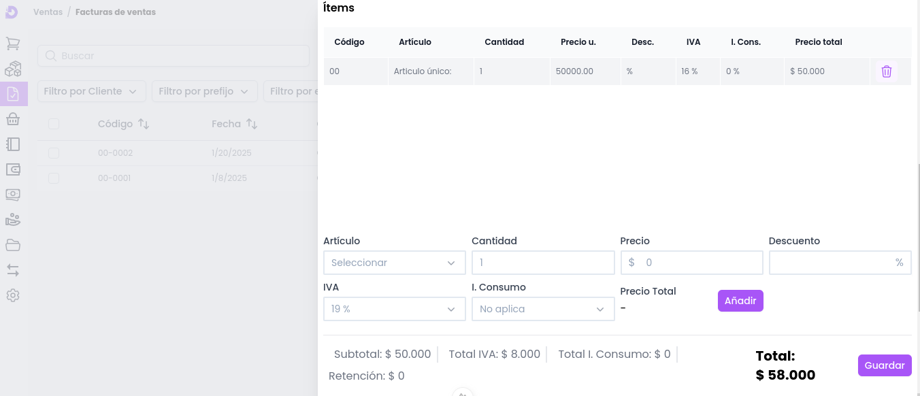
Task: Open the transfer arrows sidebar icon
Action: point(13,270)
